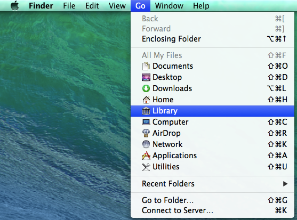Select Enclosing Folder menu item
This screenshot has height=220, width=297.
212,39
